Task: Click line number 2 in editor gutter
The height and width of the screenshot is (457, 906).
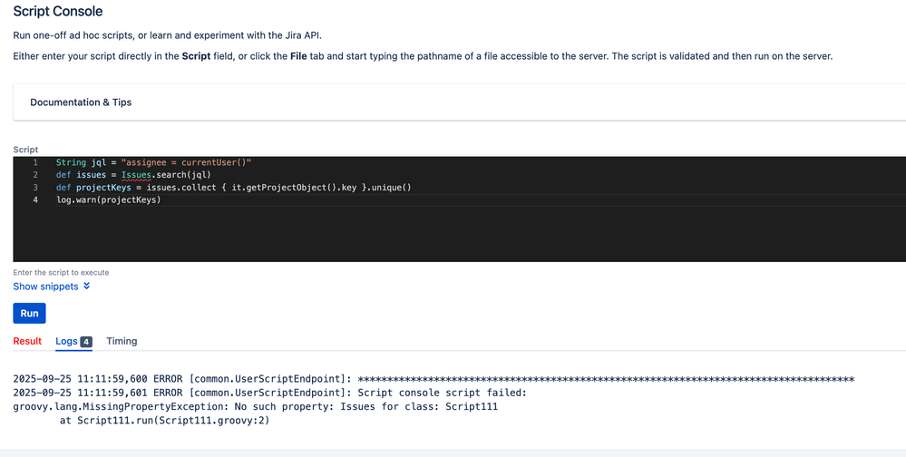Action: coord(35,175)
